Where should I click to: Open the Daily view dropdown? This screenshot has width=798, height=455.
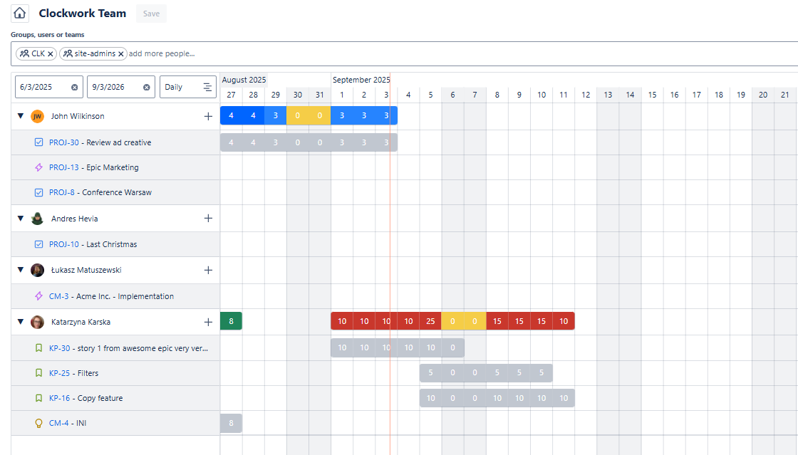pos(187,87)
